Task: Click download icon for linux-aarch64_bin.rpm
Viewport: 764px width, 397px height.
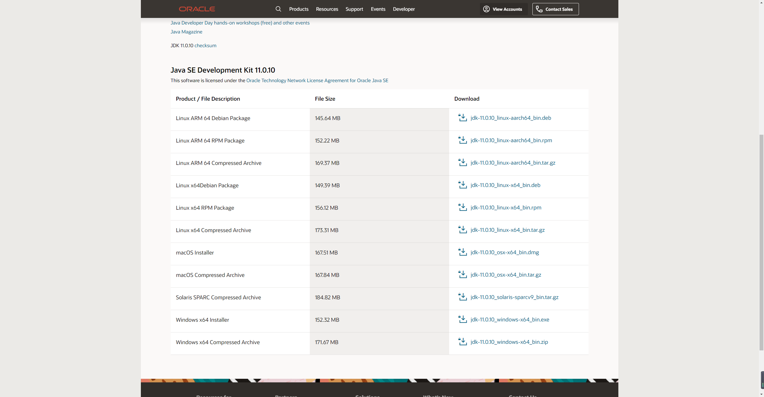Action: click(x=463, y=140)
